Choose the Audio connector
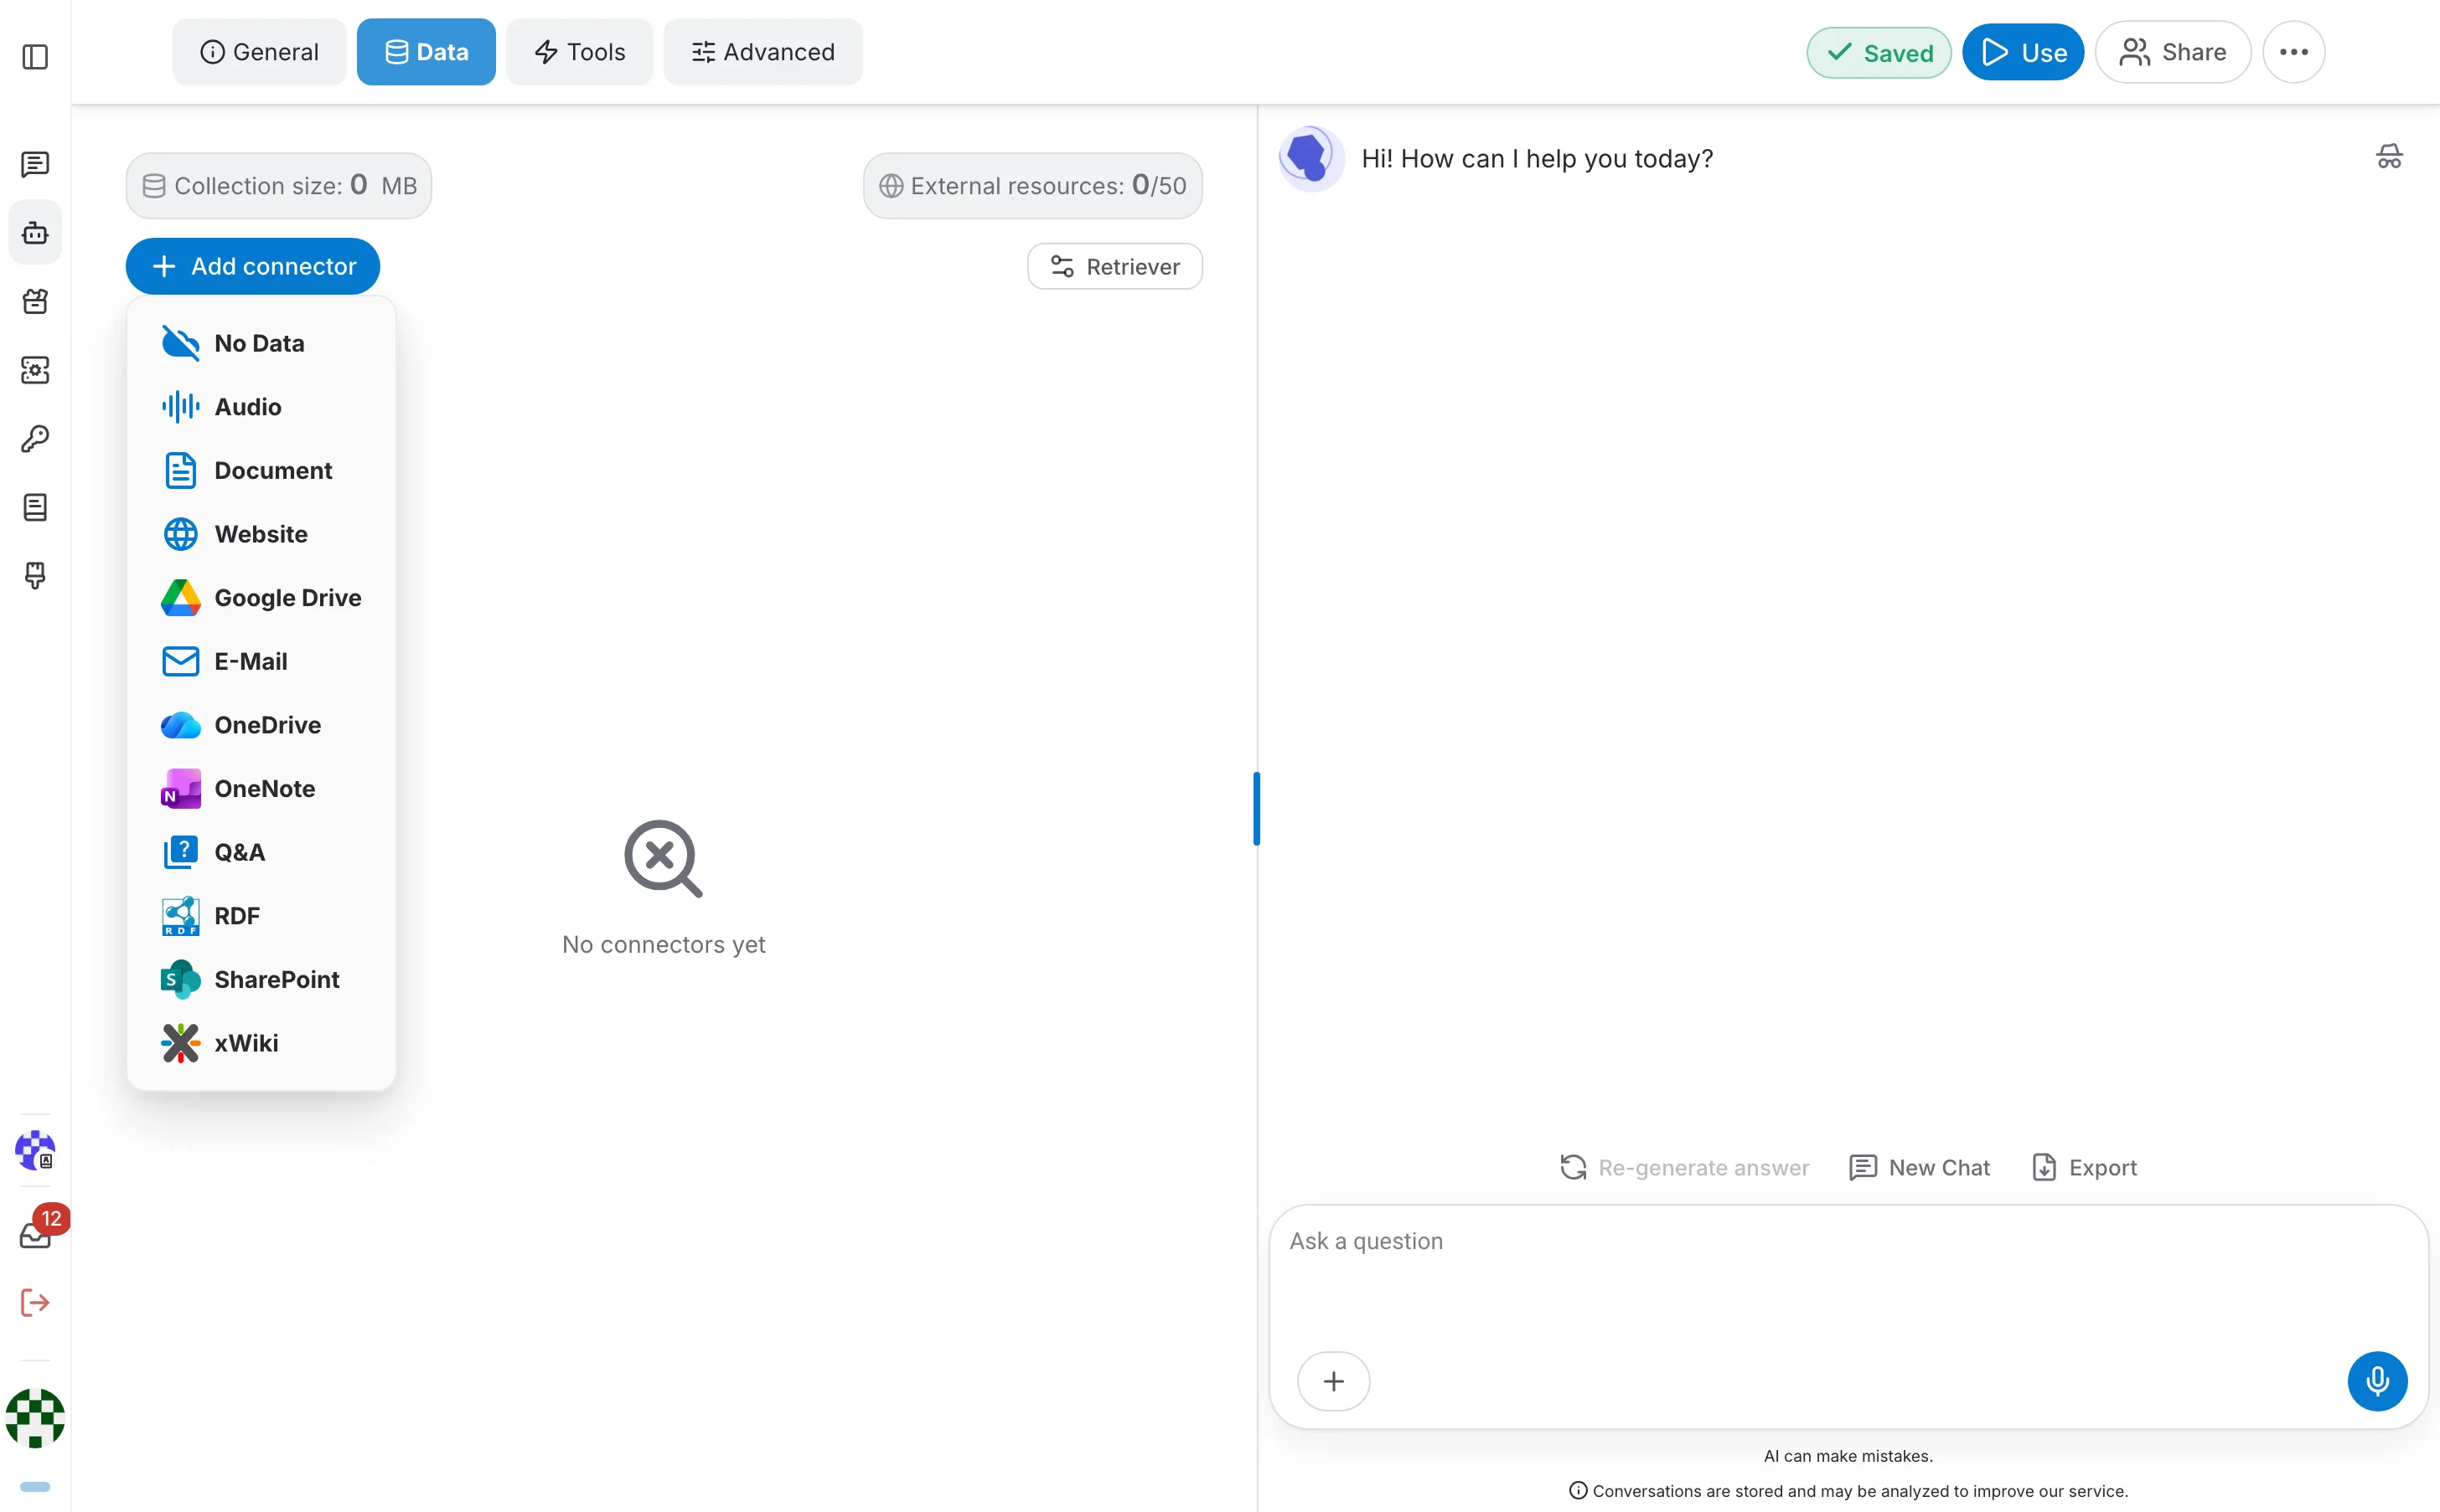 click(x=261, y=407)
